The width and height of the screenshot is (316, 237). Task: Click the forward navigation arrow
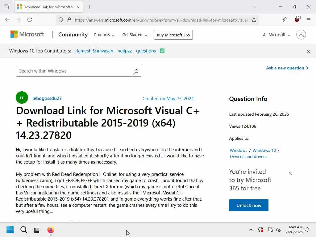coord(19,20)
